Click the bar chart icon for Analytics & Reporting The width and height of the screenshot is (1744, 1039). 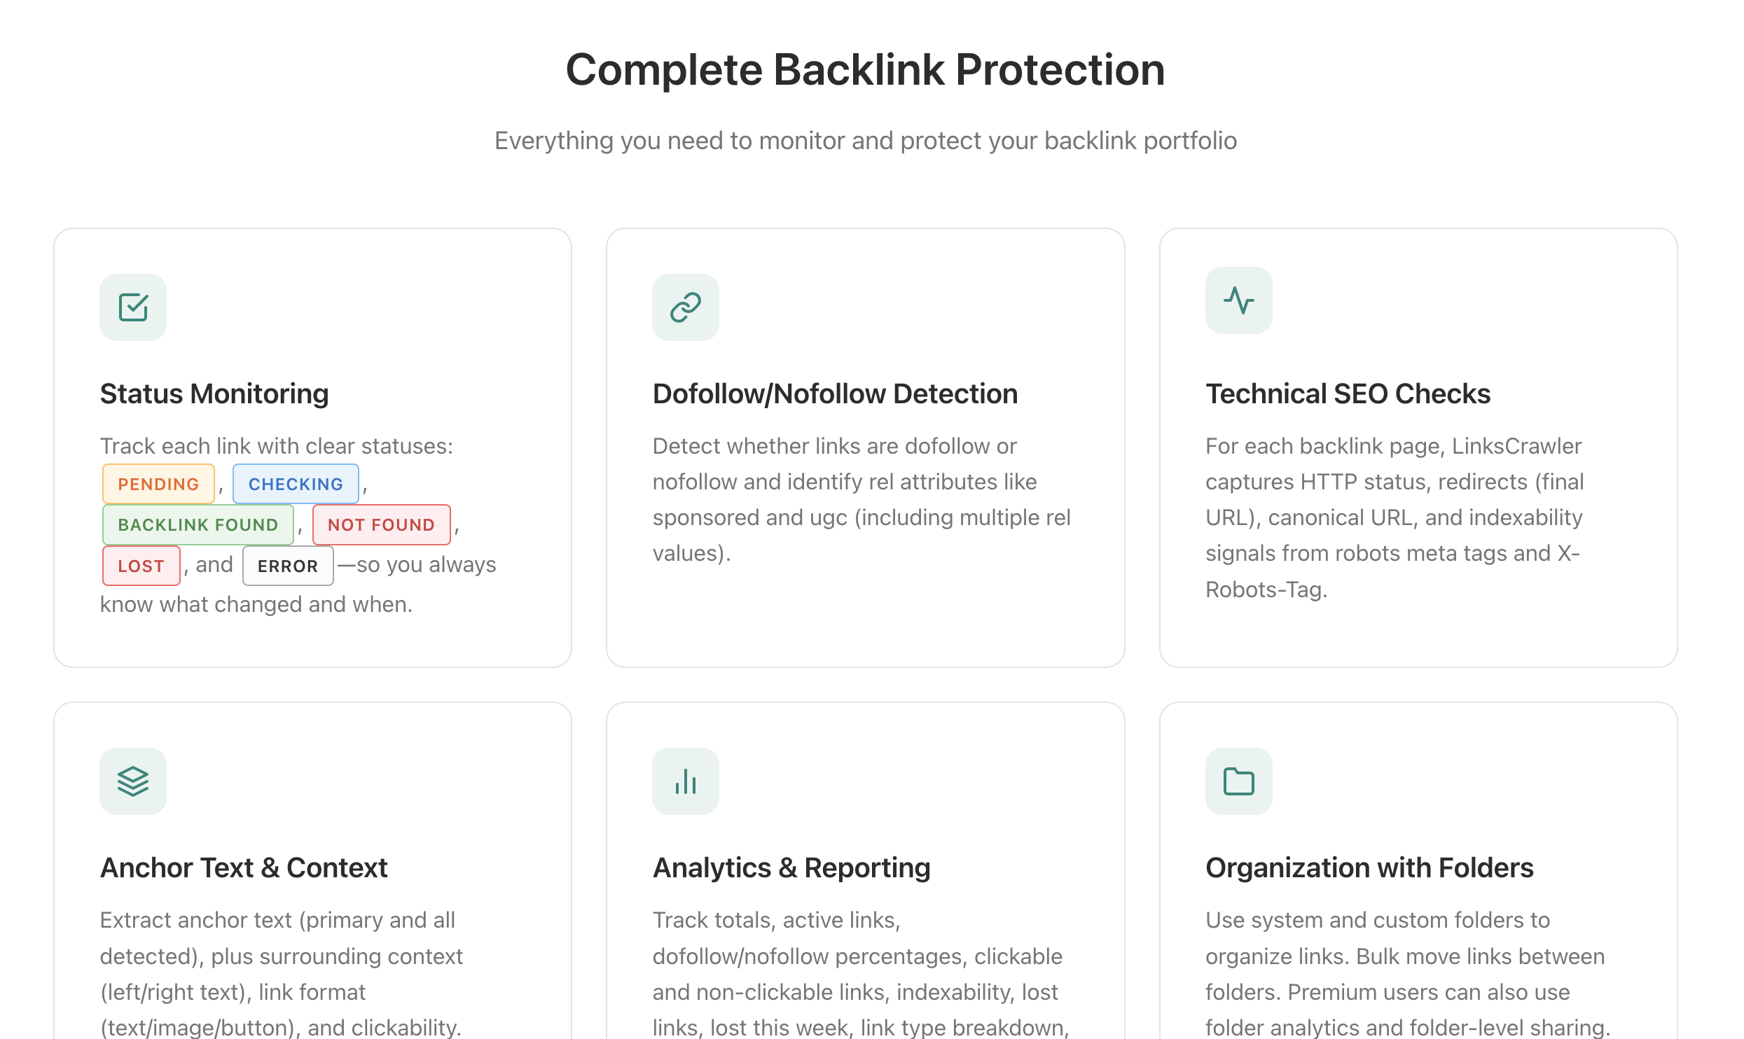coord(685,781)
